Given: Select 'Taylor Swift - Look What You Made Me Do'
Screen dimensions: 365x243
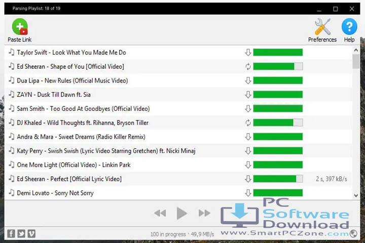Looking at the screenshot, I should coord(178,52).
